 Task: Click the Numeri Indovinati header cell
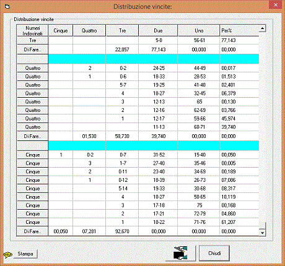32,30
